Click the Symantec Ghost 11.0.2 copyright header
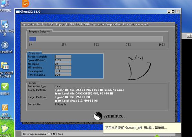The image size is (192, 137). tap(85, 24)
